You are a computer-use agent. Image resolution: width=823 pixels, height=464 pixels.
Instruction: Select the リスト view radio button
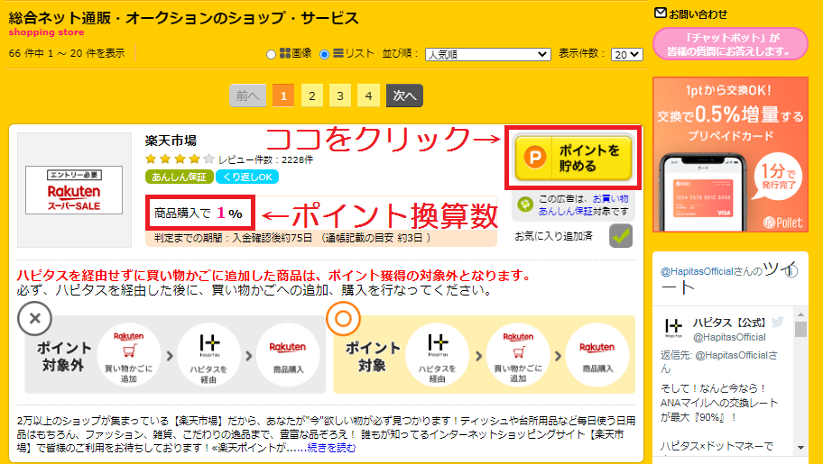click(324, 55)
